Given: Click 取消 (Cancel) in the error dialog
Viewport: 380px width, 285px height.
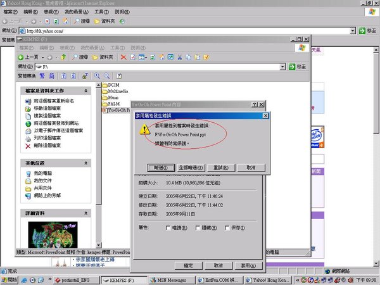Looking at the screenshot, I should (x=250, y=167).
